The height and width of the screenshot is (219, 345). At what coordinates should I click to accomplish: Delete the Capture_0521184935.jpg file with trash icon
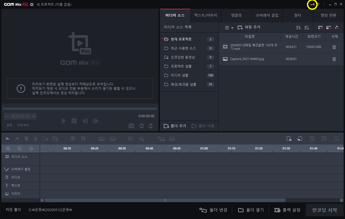click(334, 59)
